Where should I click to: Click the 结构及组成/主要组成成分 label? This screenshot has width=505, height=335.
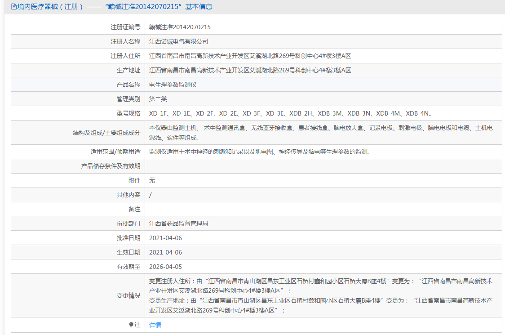point(106,133)
